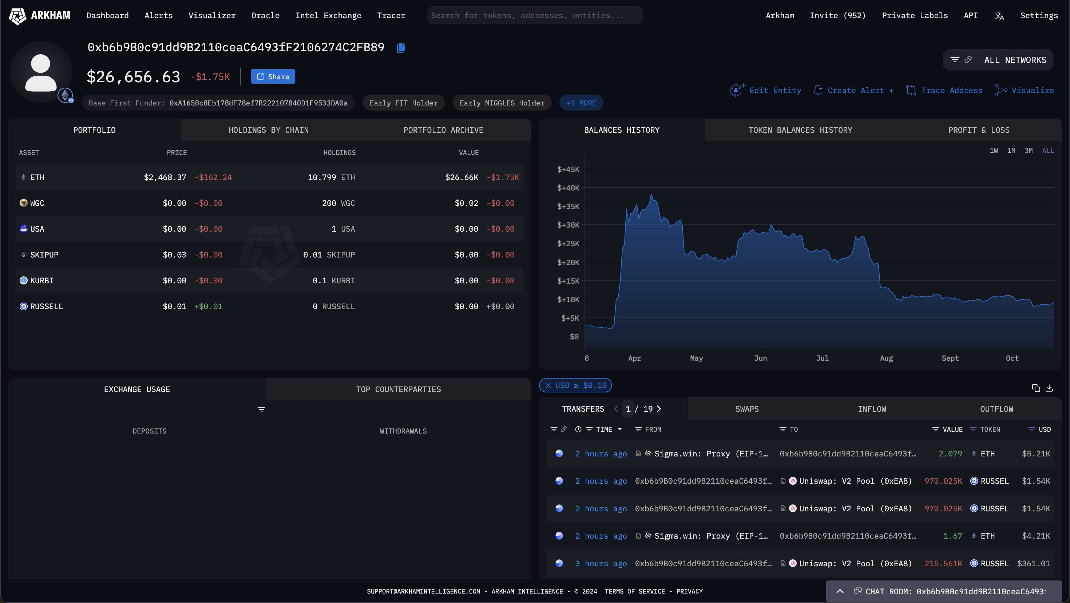Viewport: 1070px width, 603px height.
Task: Go to previous transfers page
Action: 617,409
